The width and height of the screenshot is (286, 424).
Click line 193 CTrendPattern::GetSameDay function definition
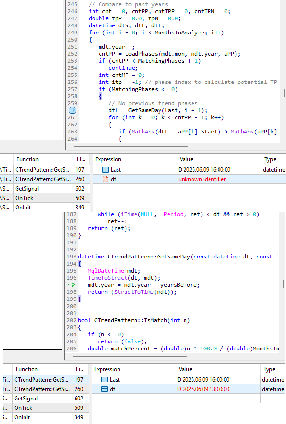178,257
